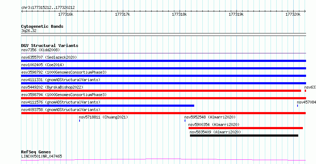
Task: Click the small blue marker for nsv5718811
Action: [x=80, y=121]
